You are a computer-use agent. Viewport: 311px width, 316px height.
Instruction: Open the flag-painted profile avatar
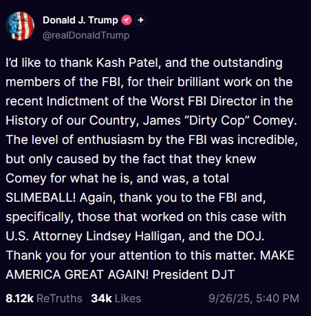20,26
